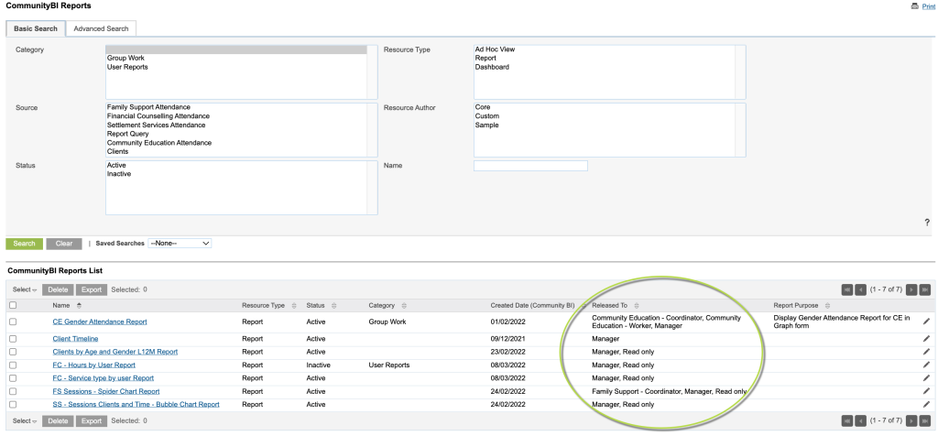Viewport: 938px width, 436px height.
Task: Edit SS - Sessions Clients and Time row pencil
Action: pos(927,404)
